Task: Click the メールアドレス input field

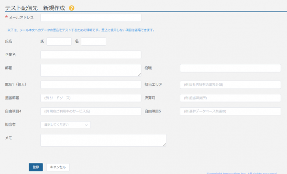Action: coord(91,18)
